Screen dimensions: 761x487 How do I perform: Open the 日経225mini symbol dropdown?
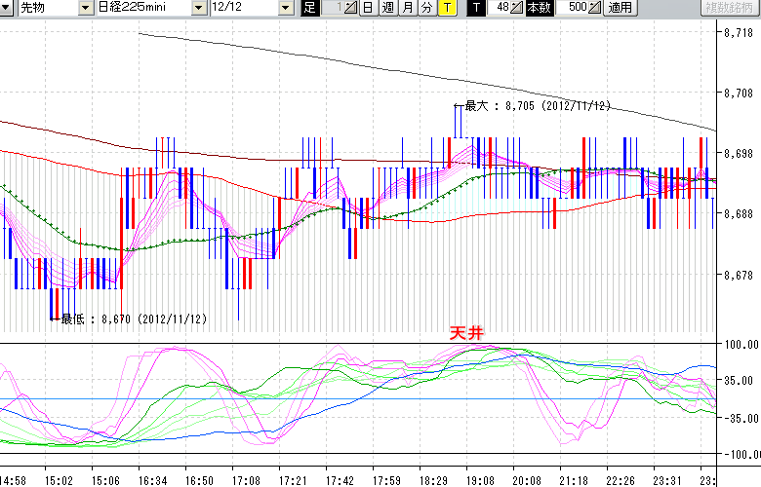pos(199,8)
